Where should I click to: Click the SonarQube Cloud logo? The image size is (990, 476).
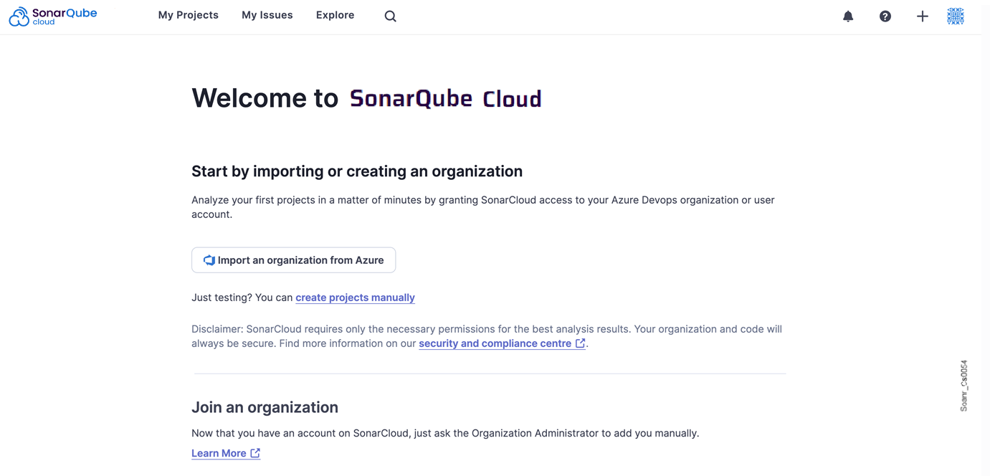coord(52,15)
